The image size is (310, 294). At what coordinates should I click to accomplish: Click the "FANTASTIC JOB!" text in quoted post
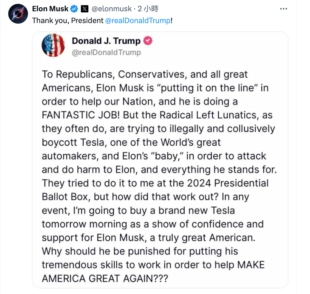point(81,115)
